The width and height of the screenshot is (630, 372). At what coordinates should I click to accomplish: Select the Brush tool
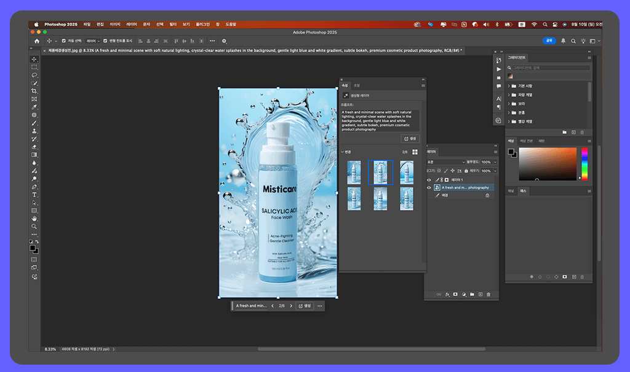click(34, 123)
